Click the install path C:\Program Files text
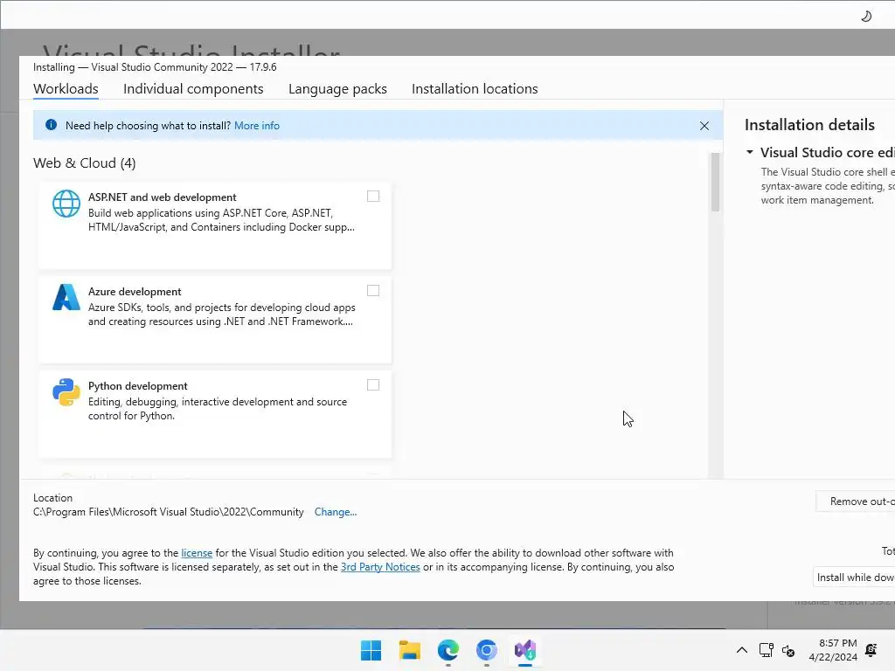The image size is (895, 671). (169, 512)
